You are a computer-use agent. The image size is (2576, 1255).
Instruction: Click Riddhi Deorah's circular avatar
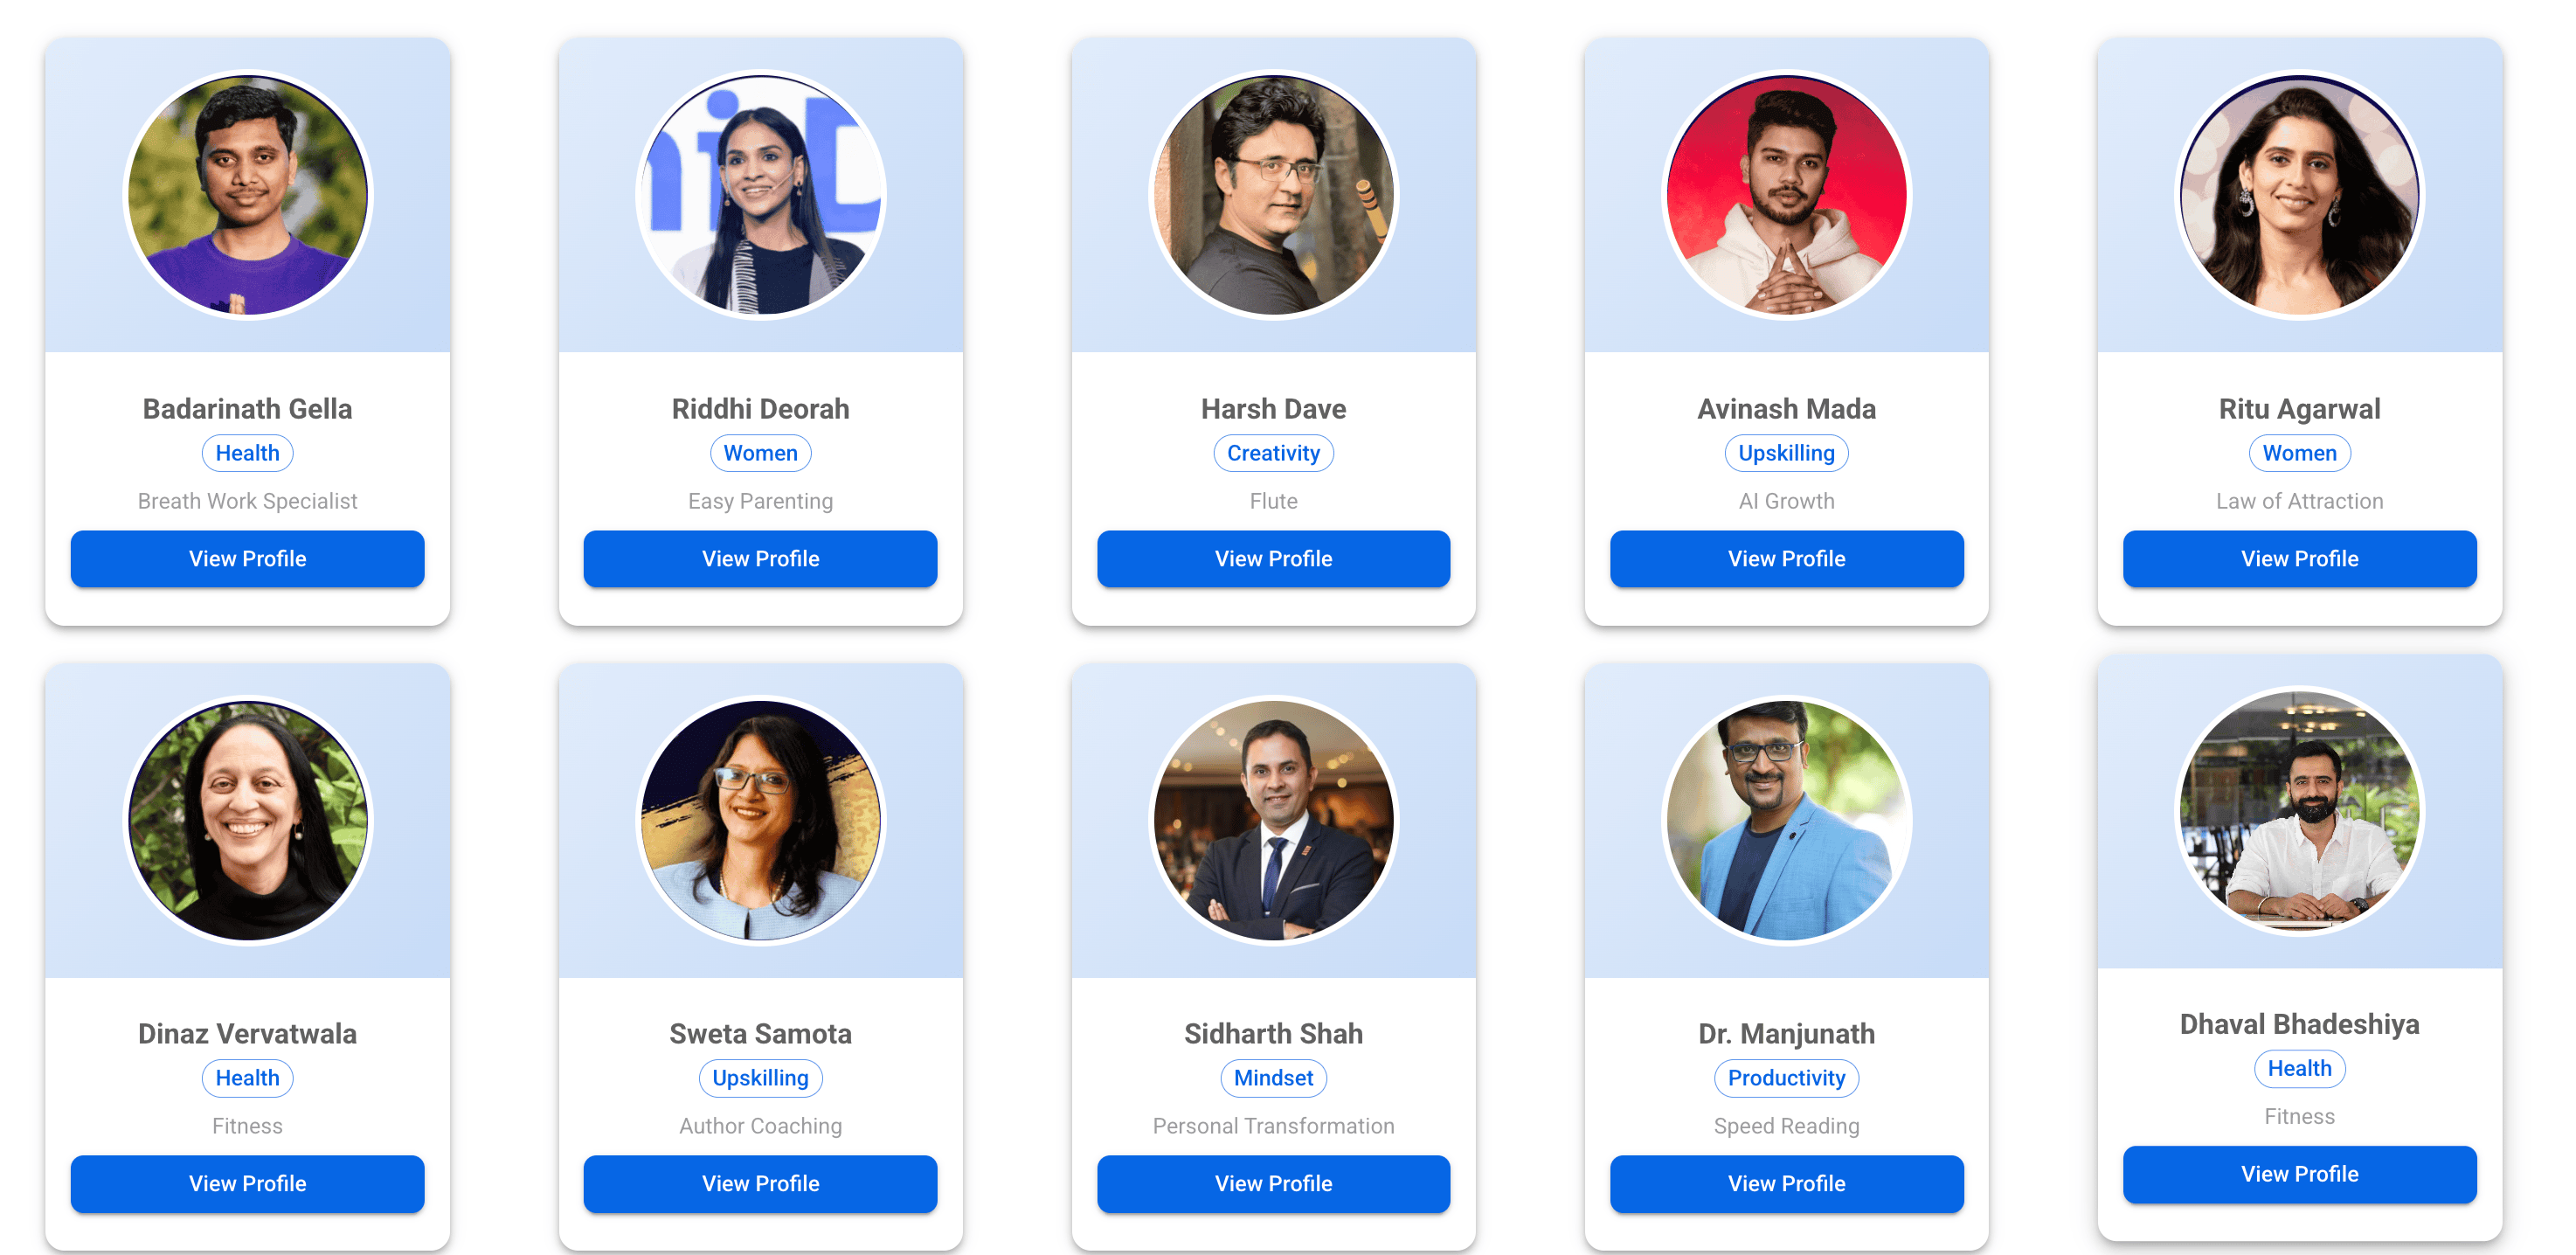(760, 195)
